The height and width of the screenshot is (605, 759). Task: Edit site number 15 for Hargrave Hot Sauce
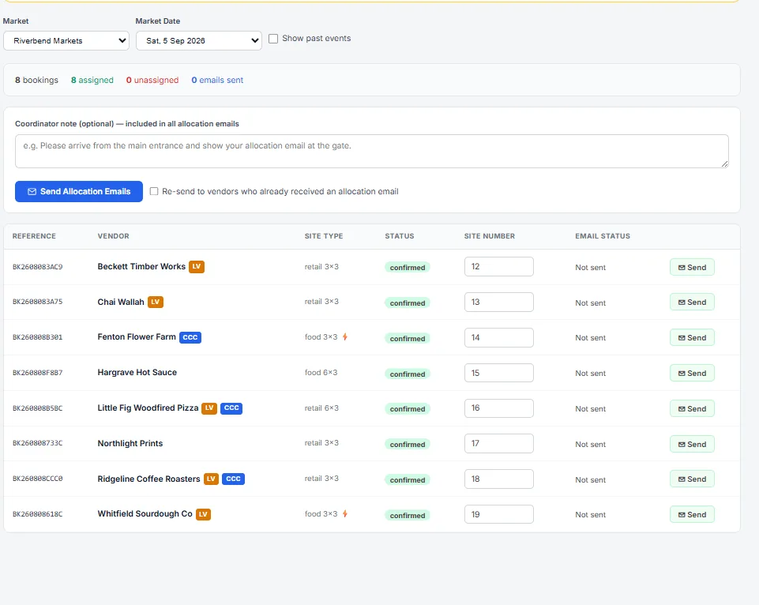tap(499, 373)
